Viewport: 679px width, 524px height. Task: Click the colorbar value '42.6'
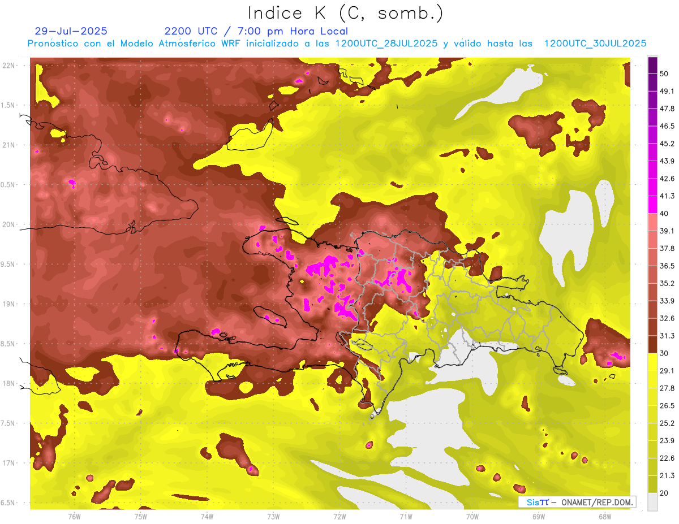(x=667, y=179)
